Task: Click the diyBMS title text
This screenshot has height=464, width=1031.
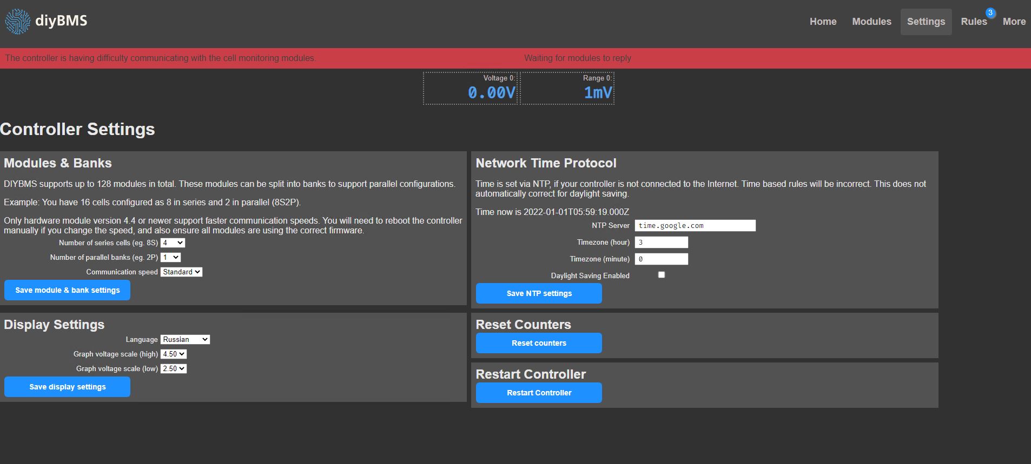Action: [61, 21]
